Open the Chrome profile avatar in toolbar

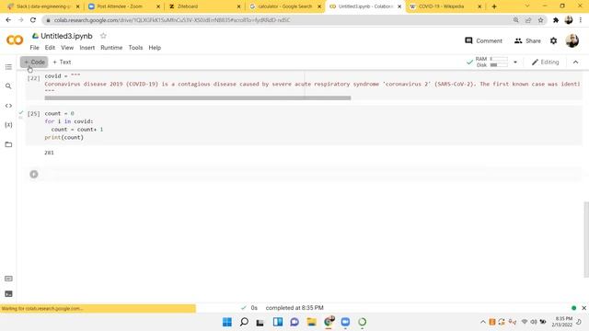(569, 20)
